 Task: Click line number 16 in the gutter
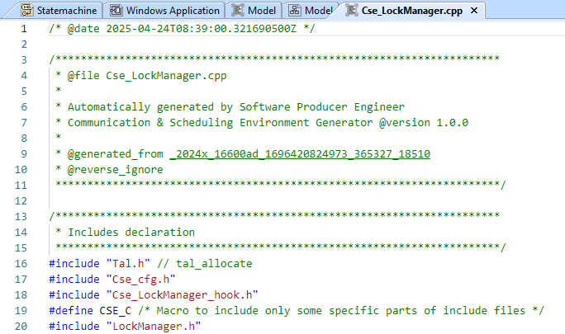tap(21, 264)
